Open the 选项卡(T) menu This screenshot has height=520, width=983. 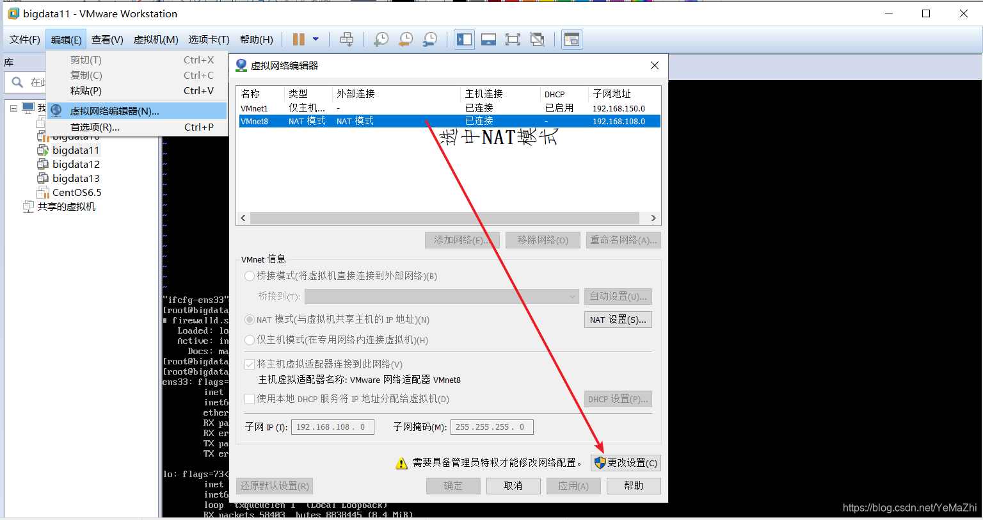[209, 40]
